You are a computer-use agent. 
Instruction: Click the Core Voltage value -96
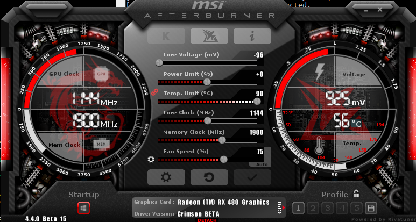click(x=258, y=55)
